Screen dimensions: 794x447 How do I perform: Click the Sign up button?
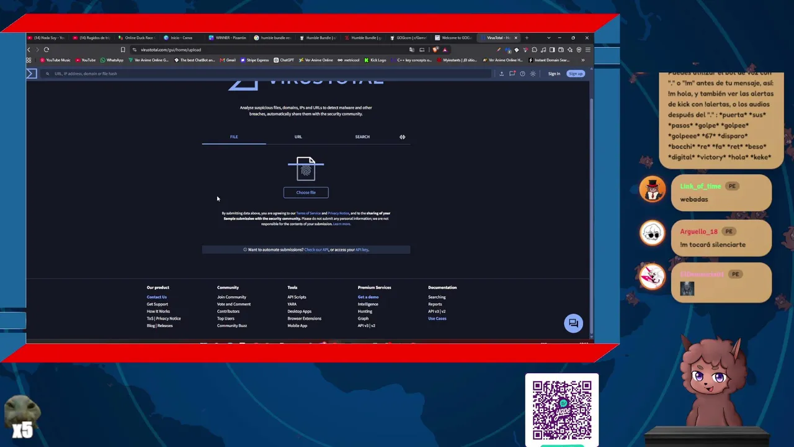[576, 74]
